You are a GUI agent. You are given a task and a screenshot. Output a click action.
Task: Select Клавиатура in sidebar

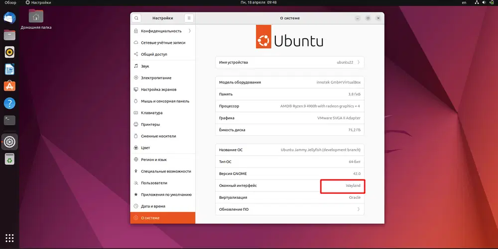tap(163, 113)
